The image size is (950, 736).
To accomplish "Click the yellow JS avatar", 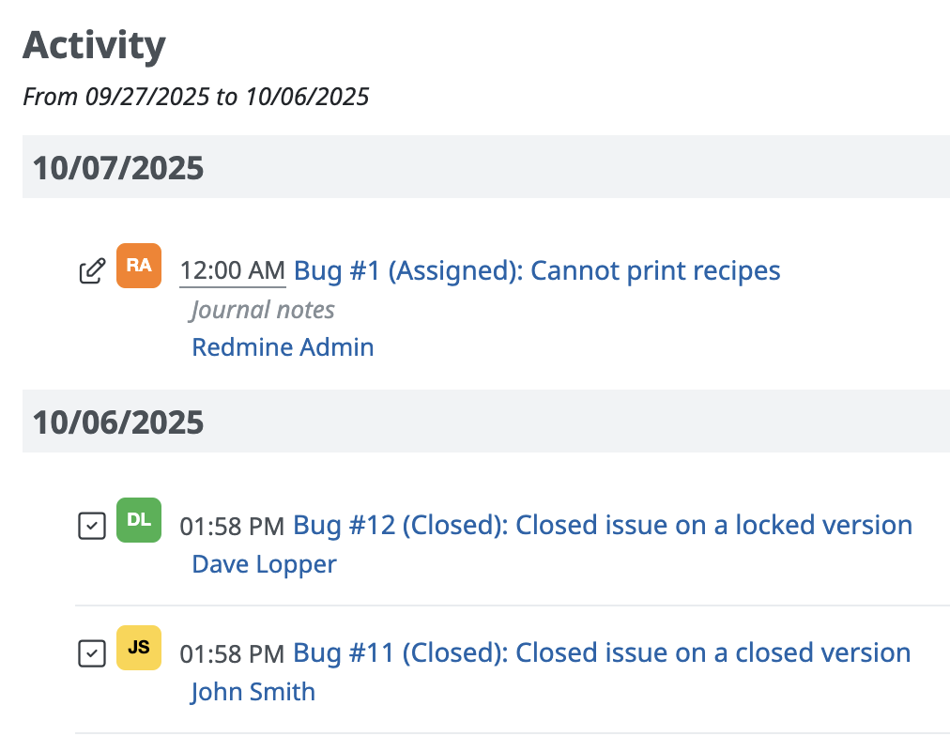I will coord(138,648).
